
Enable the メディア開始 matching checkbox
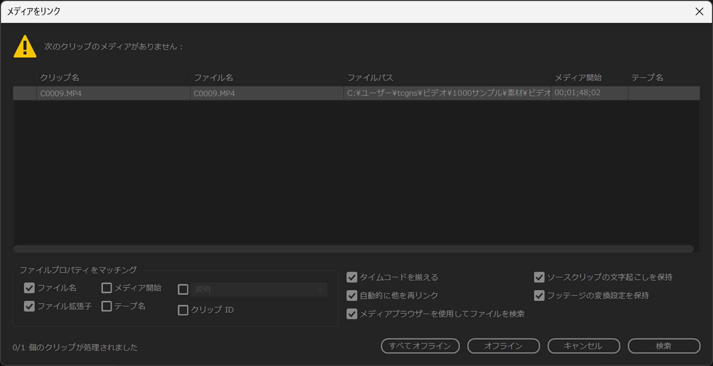click(x=106, y=288)
